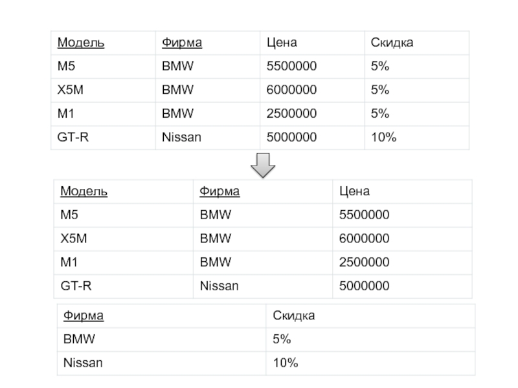The height and width of the screenshot is (388, 518).
Task: Select the Nissan cell in the top table
Action: (181, 138)
